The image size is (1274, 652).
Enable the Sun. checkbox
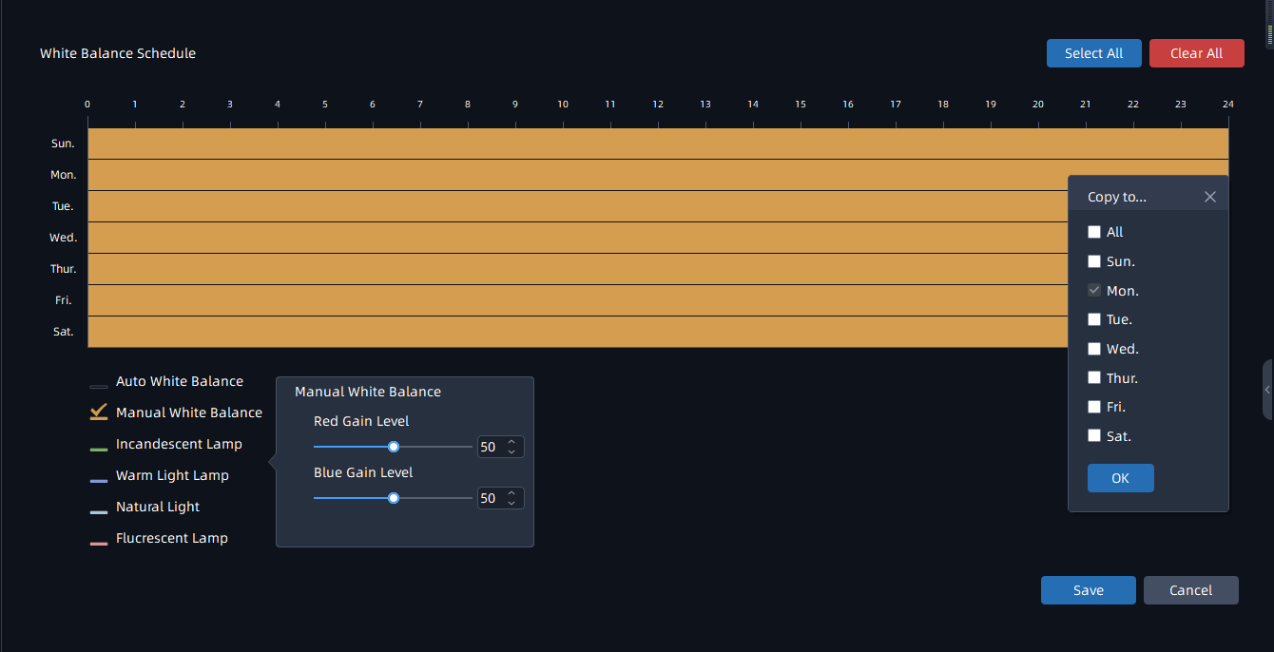(x=1094, y=261)
